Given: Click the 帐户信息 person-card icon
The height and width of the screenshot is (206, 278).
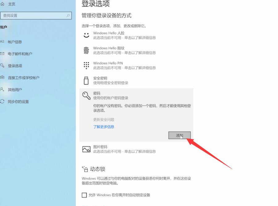Looking at the screenshot, I should [x=2, y=42].
